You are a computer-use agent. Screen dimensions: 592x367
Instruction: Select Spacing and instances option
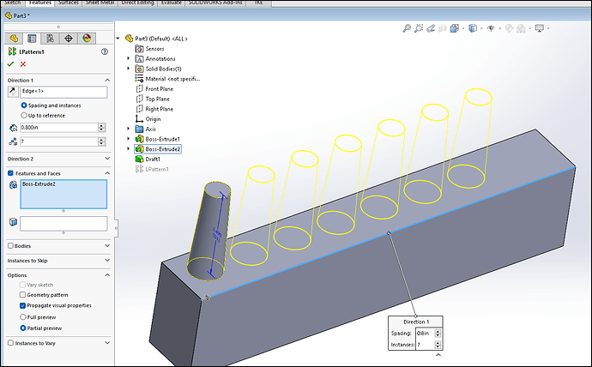pyautogui.click(x=24, y=105)
